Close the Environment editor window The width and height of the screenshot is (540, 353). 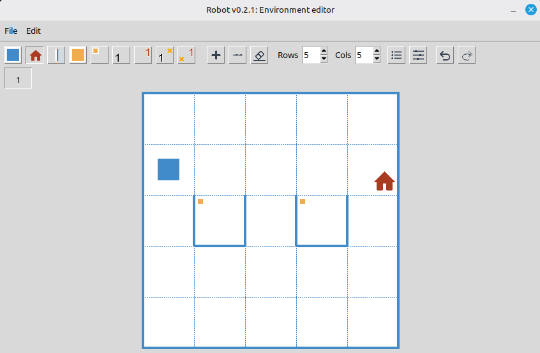[530, 10]
